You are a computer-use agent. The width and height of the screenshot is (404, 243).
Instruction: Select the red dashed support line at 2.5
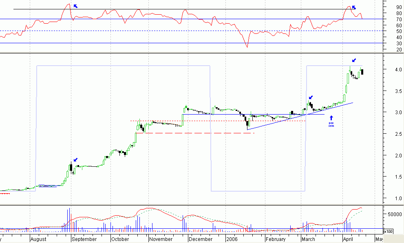click(195, 133)
